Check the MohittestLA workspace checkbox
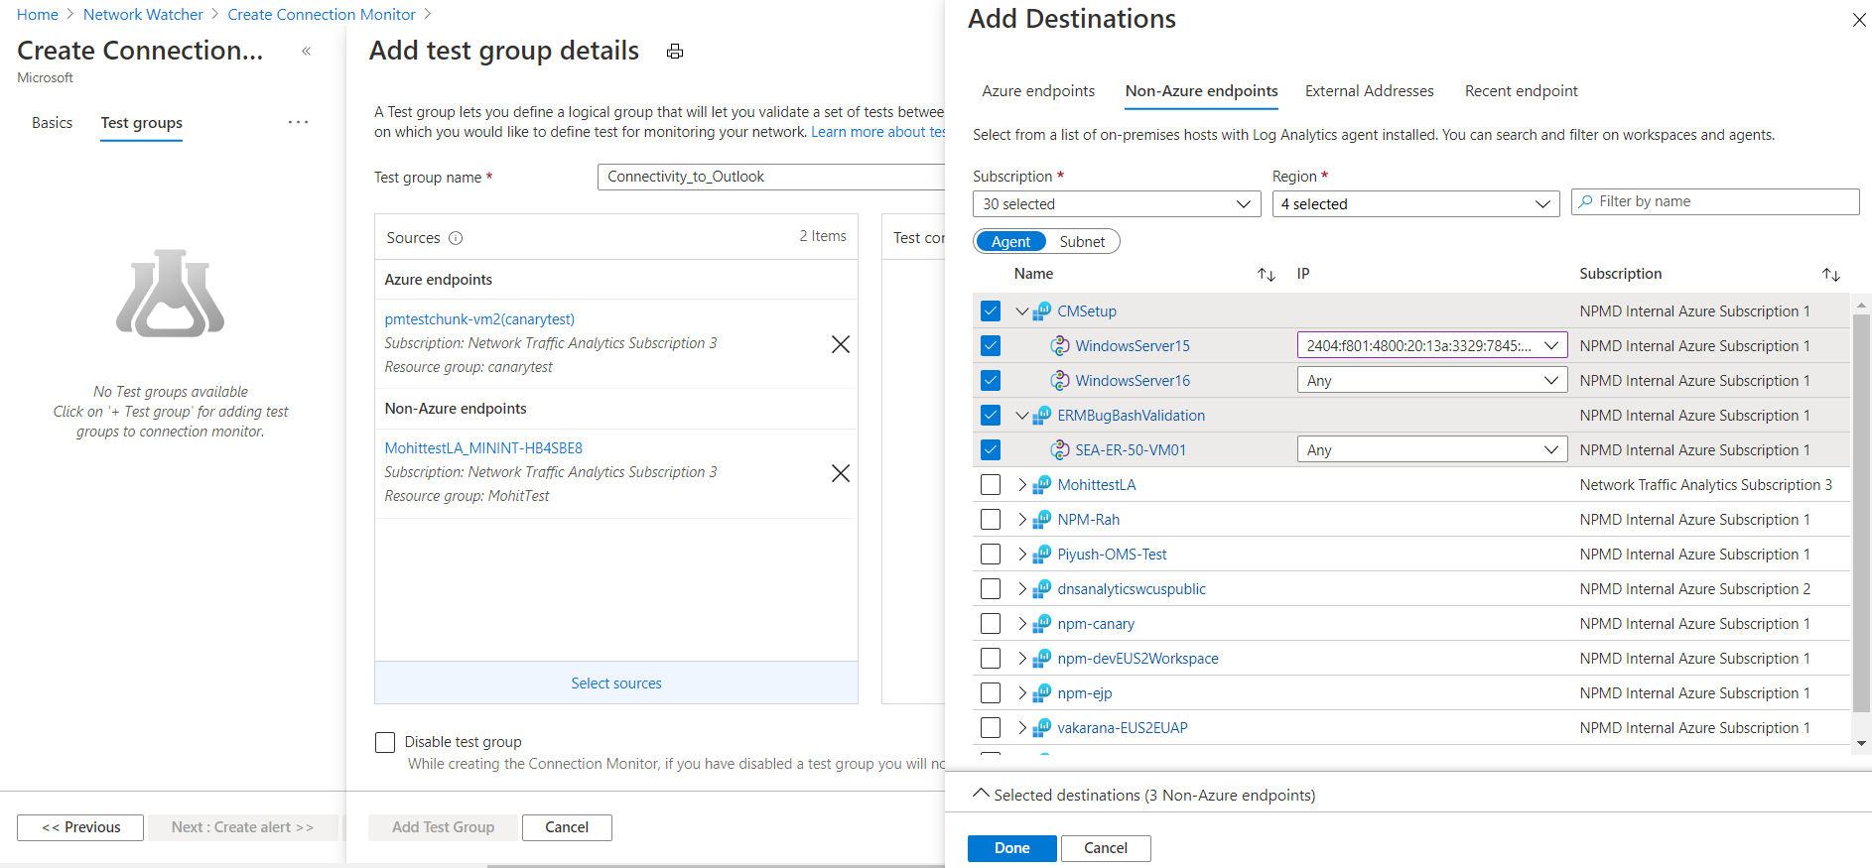The image size is (1872, 868). pyautogui.click(x=991, y=485)
